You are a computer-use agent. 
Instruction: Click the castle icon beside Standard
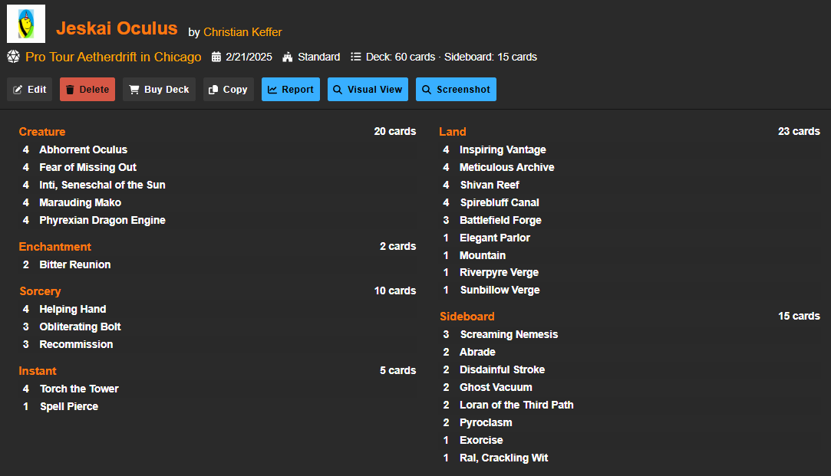288,57
